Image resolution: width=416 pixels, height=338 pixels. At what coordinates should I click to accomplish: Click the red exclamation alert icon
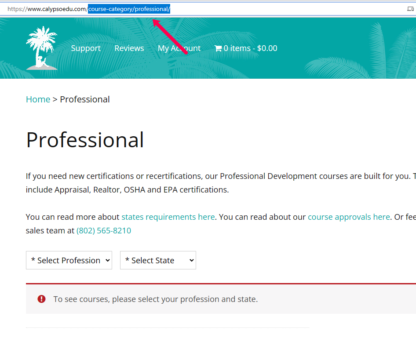tap(41, 299)
